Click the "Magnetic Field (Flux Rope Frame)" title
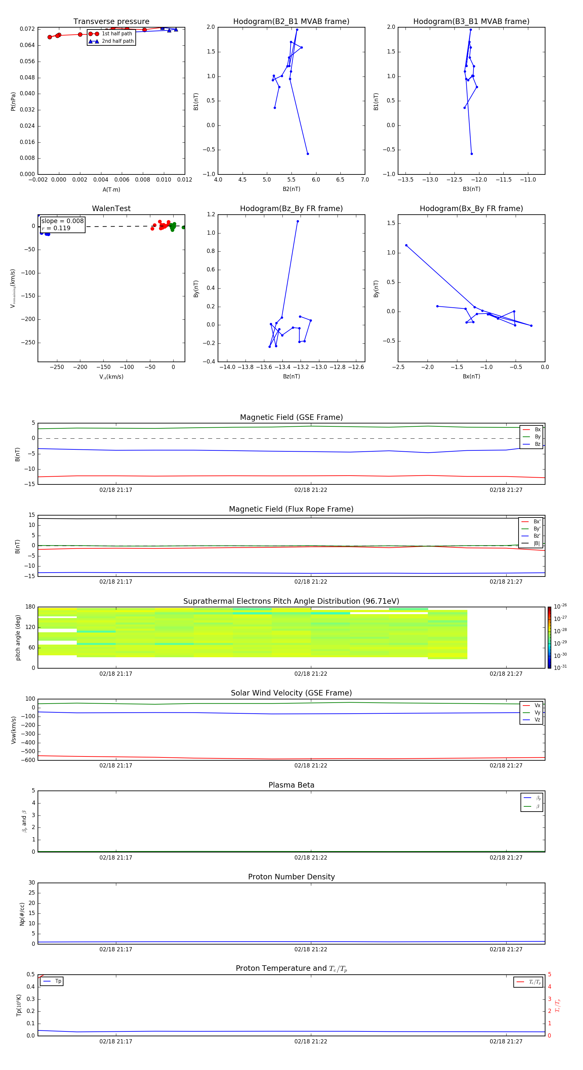 click(291, 509)
